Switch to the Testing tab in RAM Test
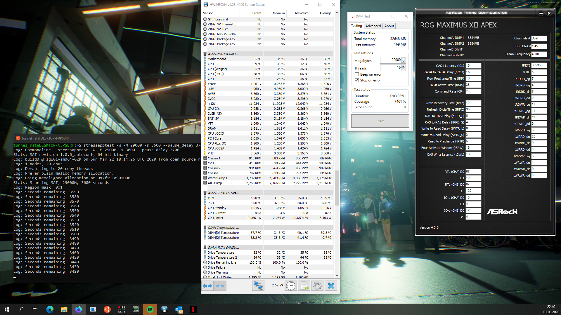 pos(356,26)
